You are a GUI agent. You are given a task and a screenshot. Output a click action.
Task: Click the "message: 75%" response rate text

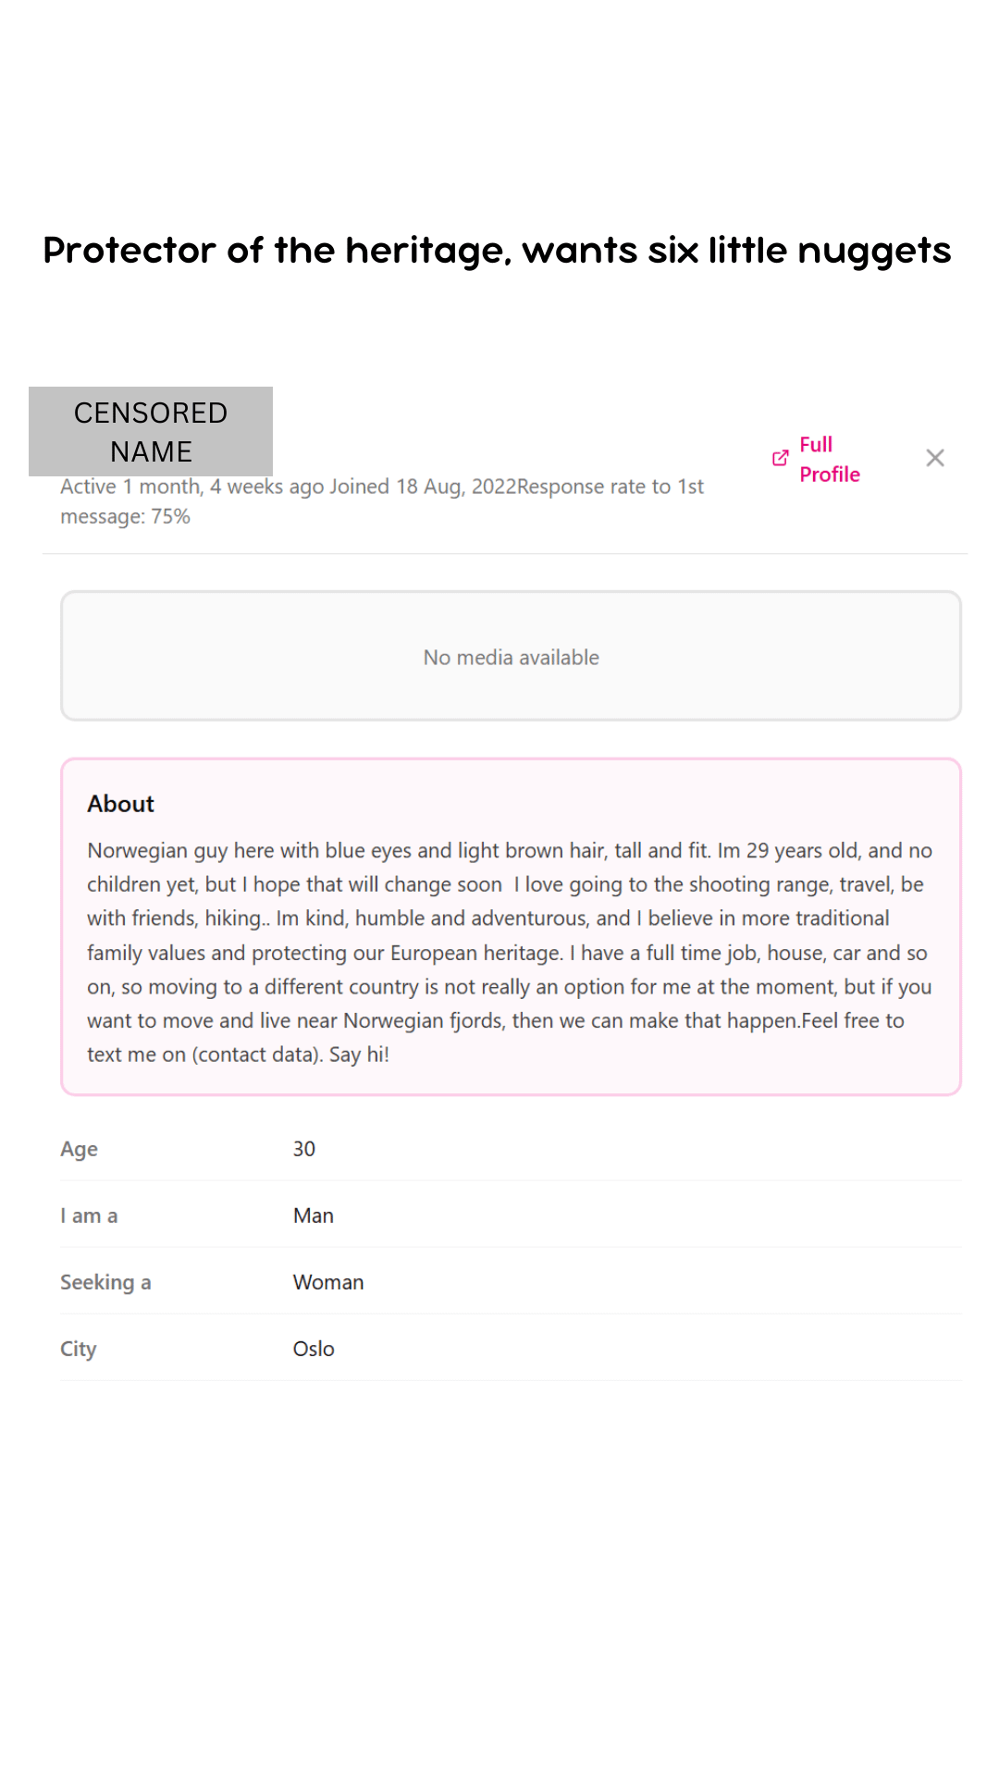click(x=125, y=516)
